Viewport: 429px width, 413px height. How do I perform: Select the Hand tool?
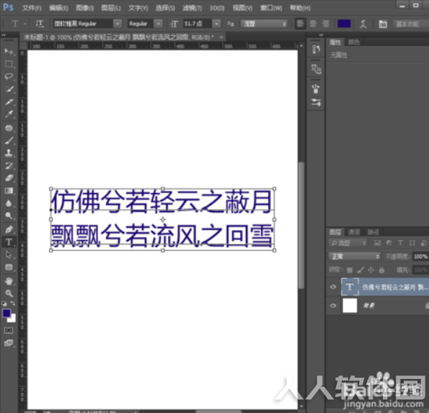click(x=9, y=280)
